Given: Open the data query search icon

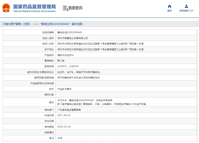Looking at the screenshot, I should pyautogui.click(x=66, y=8).
